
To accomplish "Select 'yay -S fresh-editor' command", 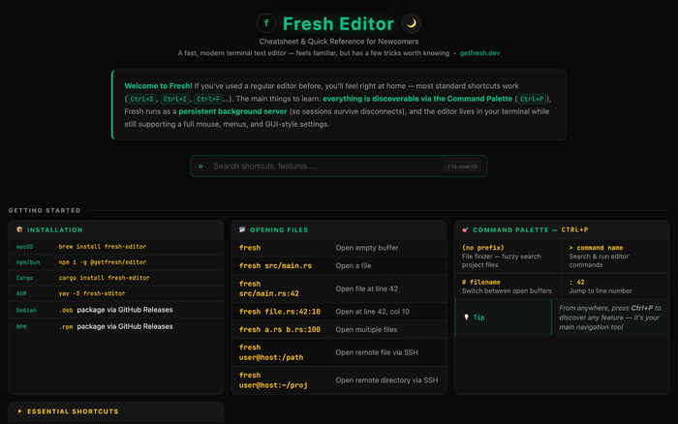I will pos(92,293).
